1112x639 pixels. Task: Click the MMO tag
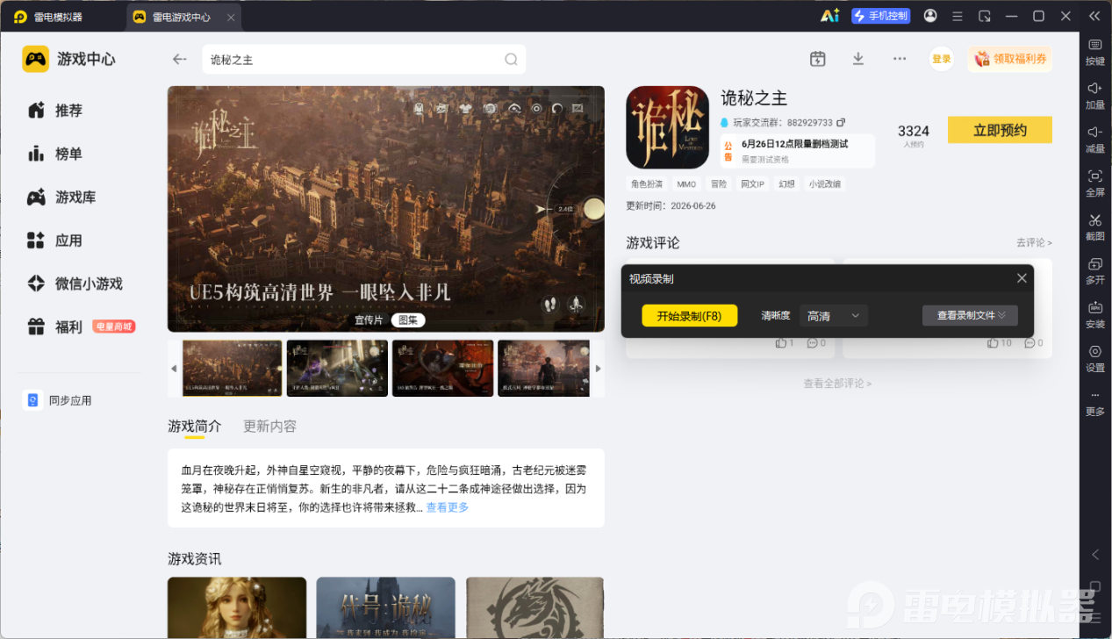686,184
